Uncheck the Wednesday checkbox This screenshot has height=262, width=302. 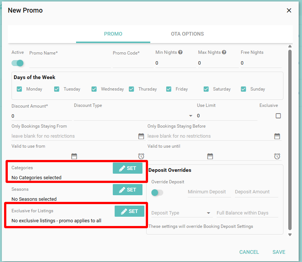94,89
